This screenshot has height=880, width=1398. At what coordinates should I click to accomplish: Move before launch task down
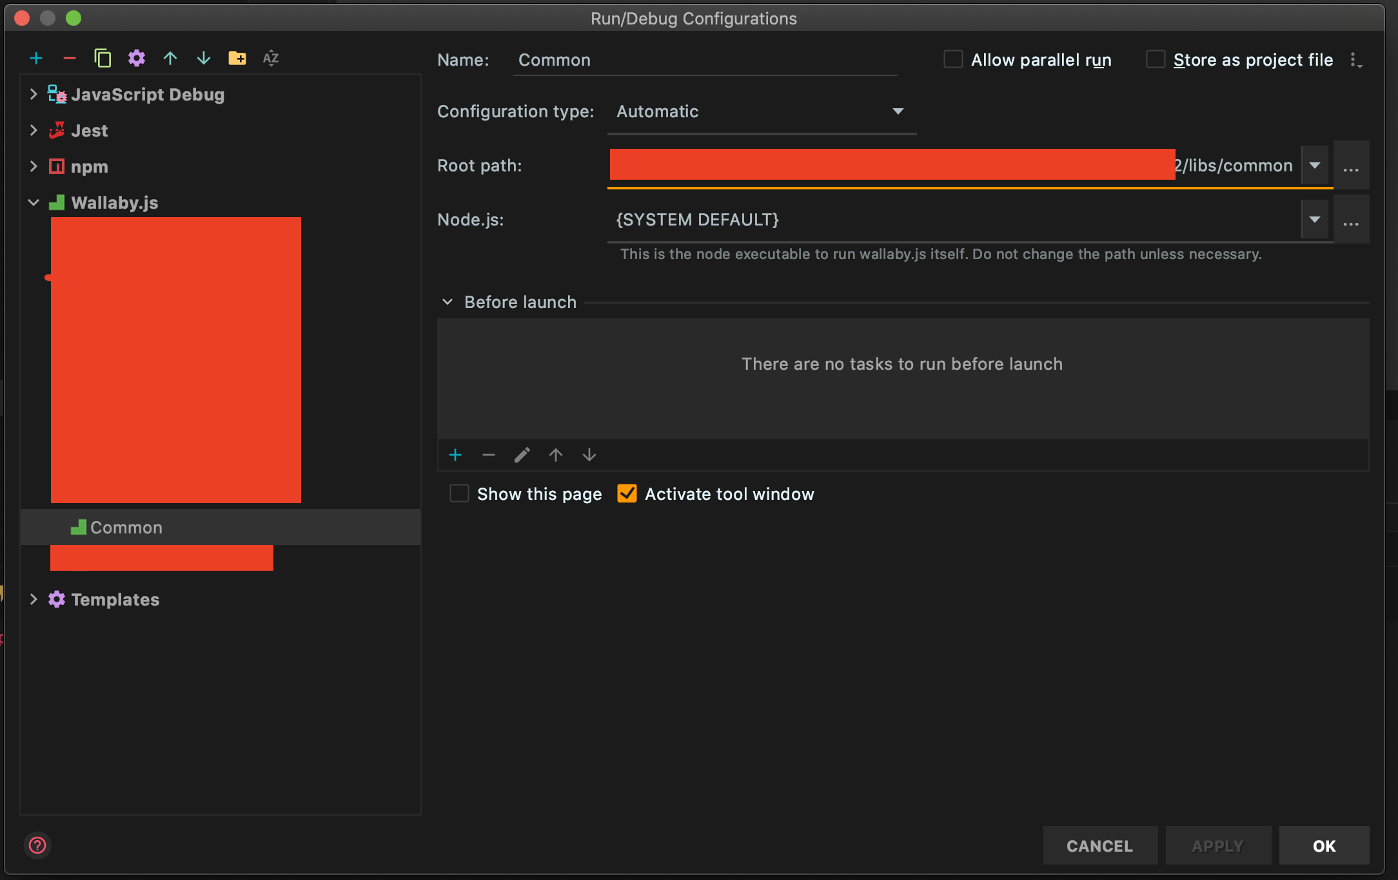(589, 455)
